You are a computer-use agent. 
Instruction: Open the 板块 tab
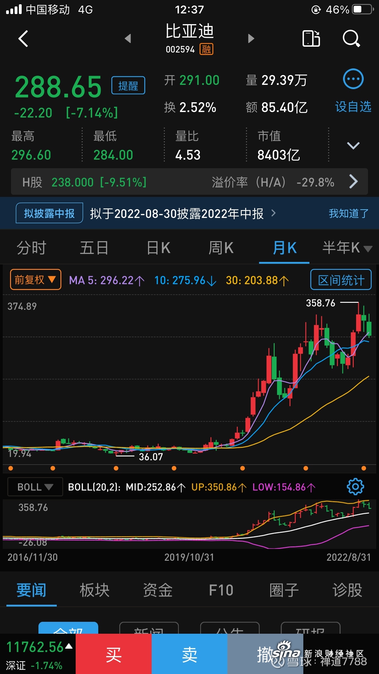[x=95, y=590]
